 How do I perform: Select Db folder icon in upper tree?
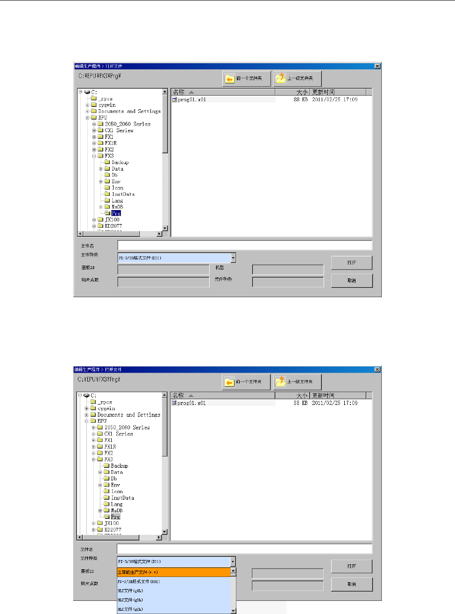pyautogui.click(x=107, y=175)
